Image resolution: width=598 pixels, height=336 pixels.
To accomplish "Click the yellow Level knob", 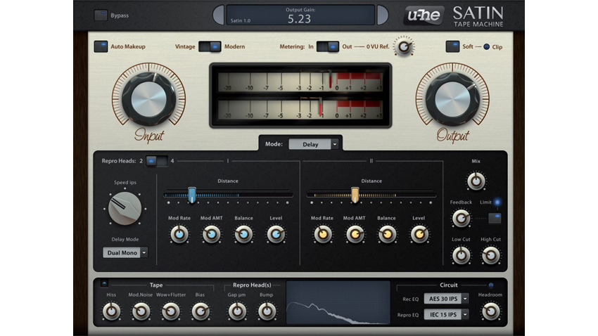I will click(x=419, y=234).
